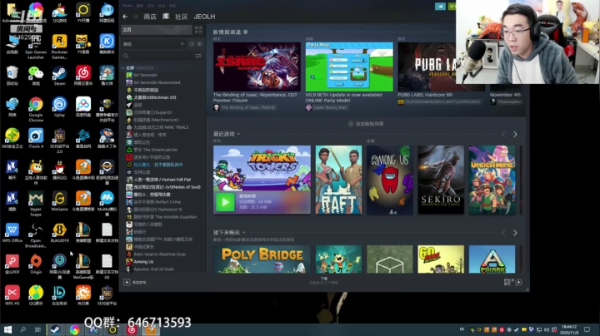Open the 库 library tab
Viewport: 600px width, 336px height.
166,17
